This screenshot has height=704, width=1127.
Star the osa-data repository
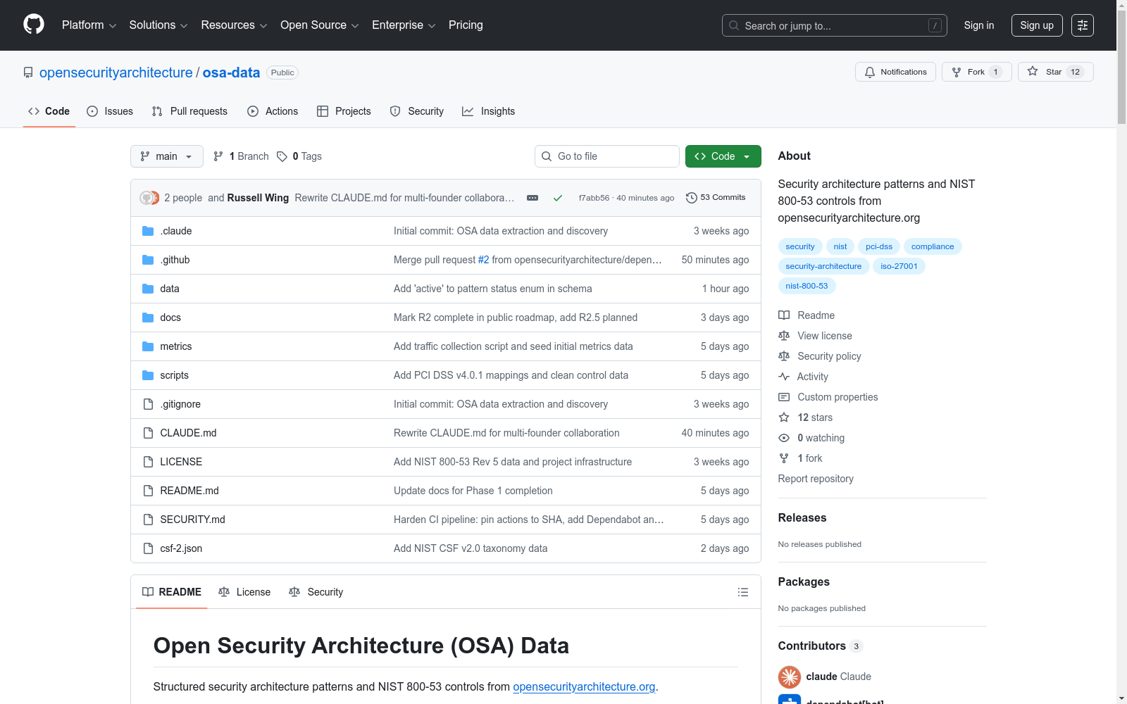click(x=1055, y=72)
